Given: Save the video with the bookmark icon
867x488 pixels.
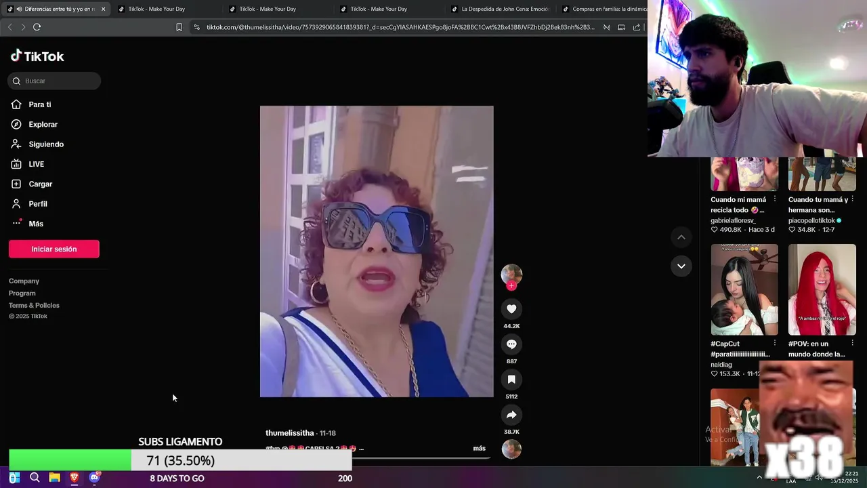Looking at the screenshot, I should 511,380.
